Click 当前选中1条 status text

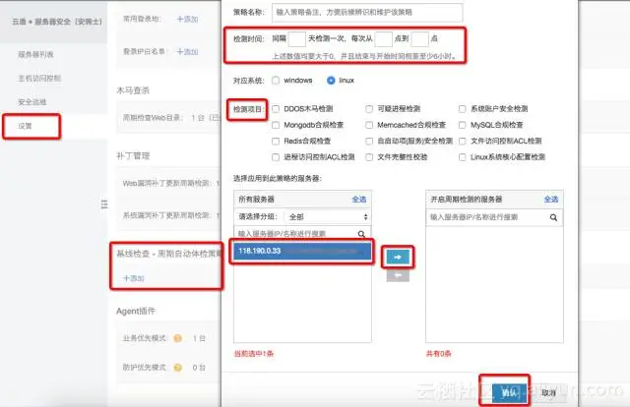pyautogui.click(x=254, y=354)
